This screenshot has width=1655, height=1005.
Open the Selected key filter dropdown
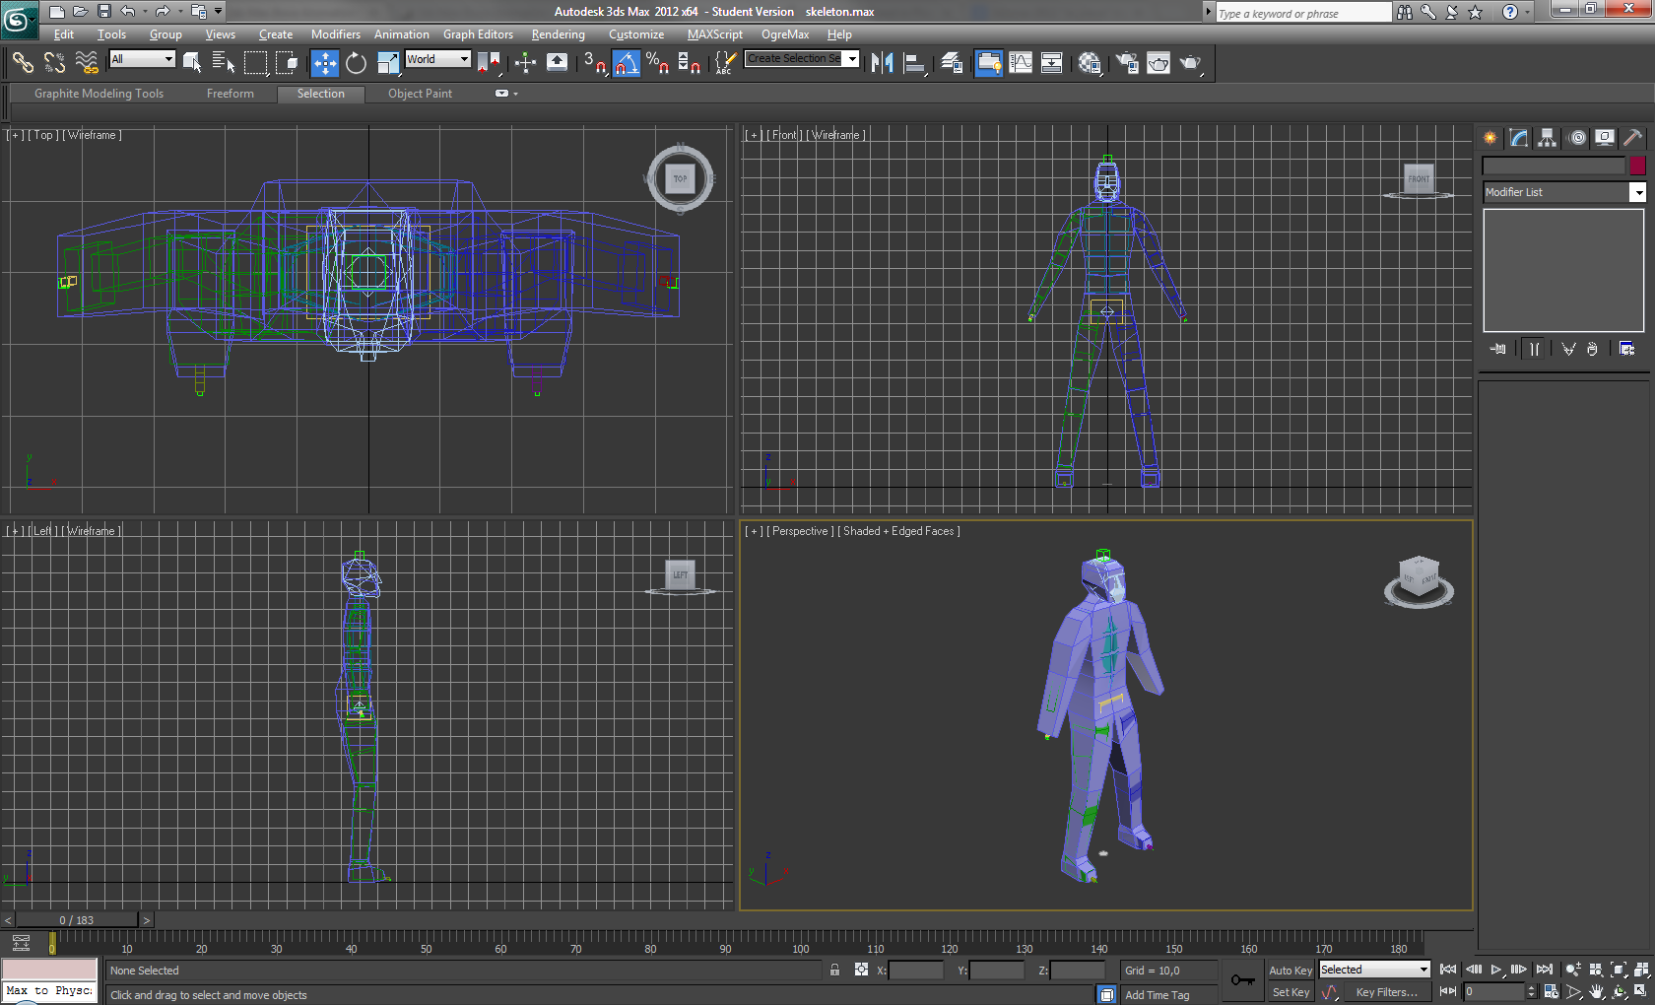point(1374,971)
